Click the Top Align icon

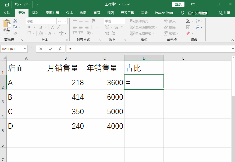(x=75, y=21)
